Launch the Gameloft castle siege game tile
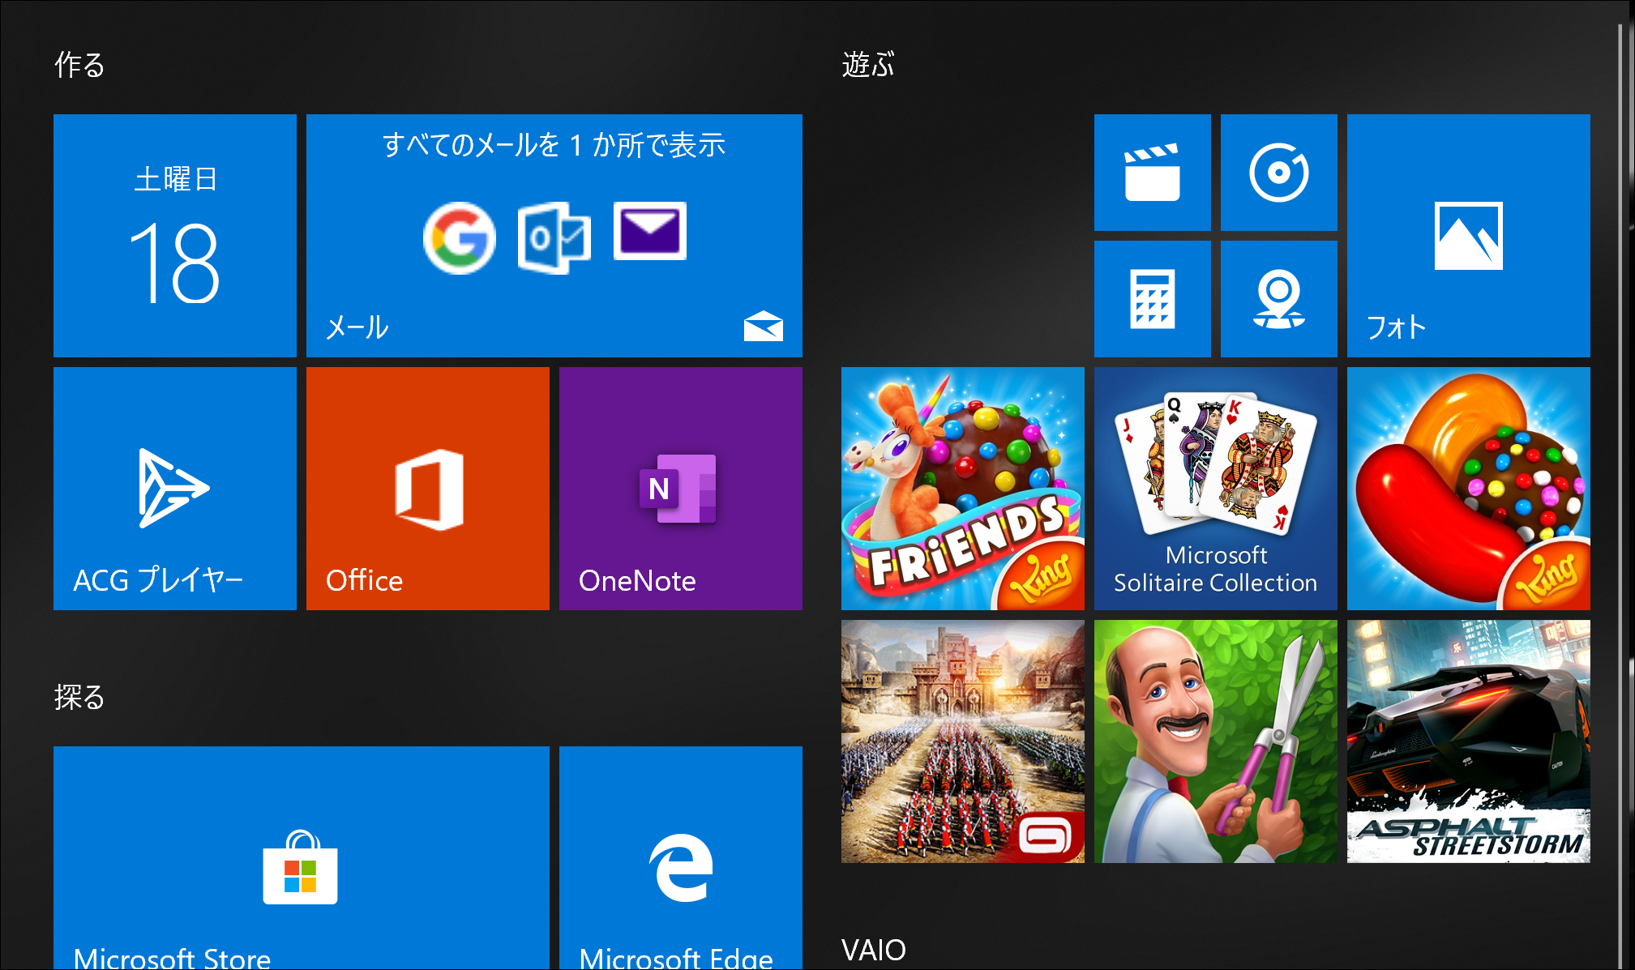Image resolution: width=1635 pixels, height=970 pixels. [x=963, y=741]
